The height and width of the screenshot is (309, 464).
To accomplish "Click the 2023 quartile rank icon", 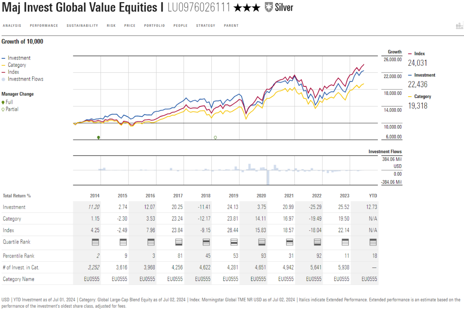I will tap(345, 242).
